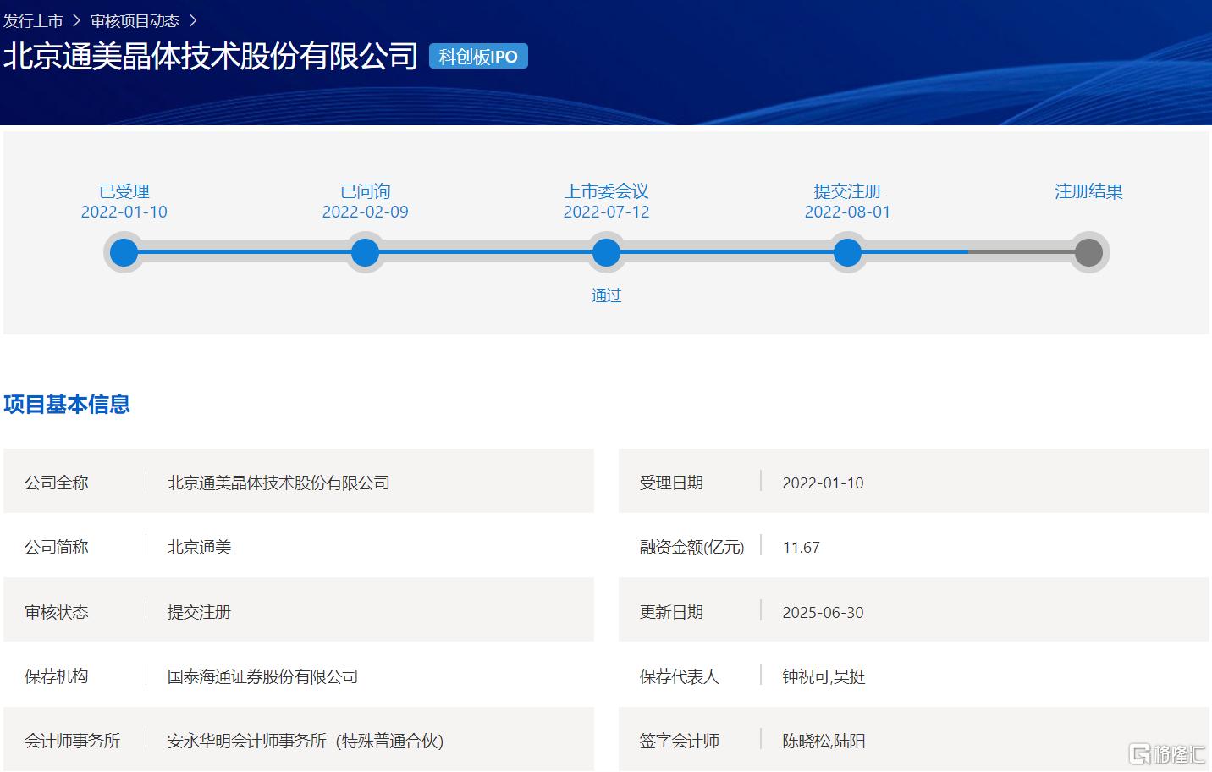Viewport: 1212px width, 772px height.
Task: Click the 更新日期 value 2025-06-30
Action: (x=823, y=612)
